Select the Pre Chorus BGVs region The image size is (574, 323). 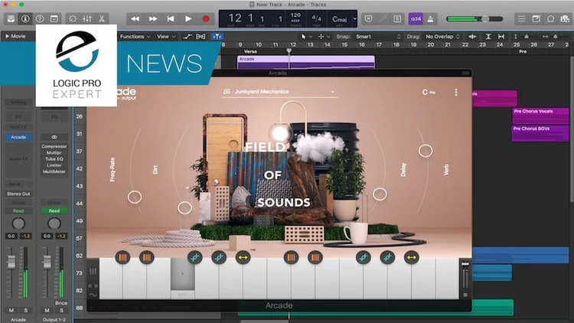[x=540, y=133]
